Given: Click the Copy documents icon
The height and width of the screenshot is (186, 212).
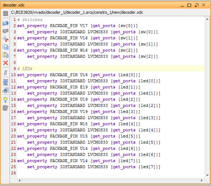Looking at the screenshot, I should click(5, 47).
